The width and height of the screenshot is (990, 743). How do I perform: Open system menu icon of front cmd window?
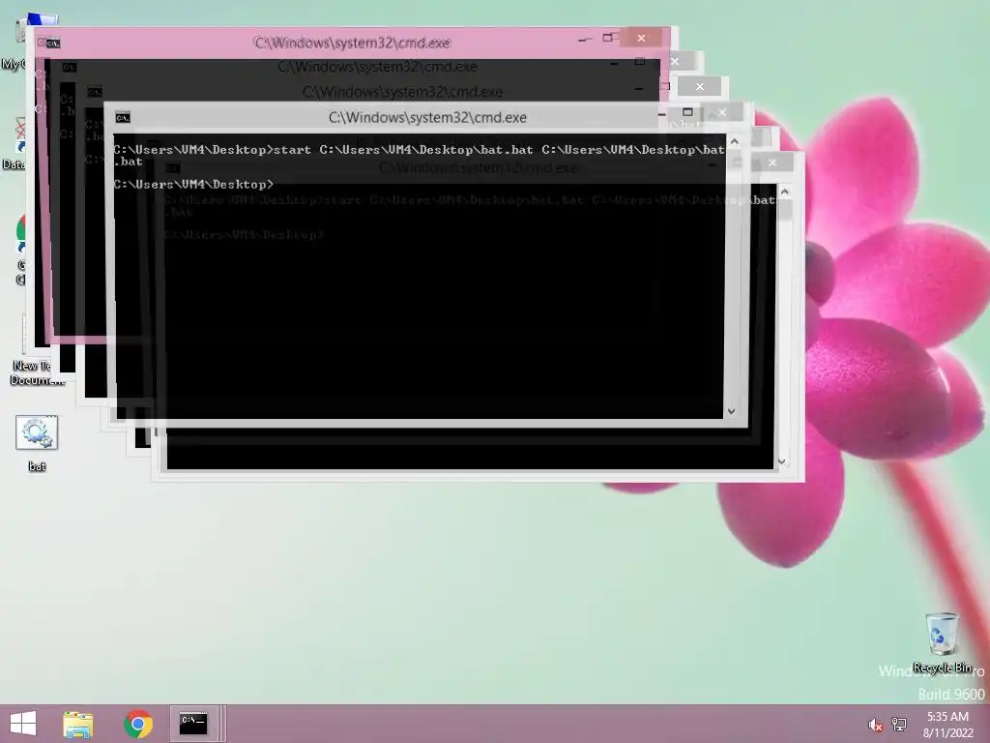click(123, 117)
